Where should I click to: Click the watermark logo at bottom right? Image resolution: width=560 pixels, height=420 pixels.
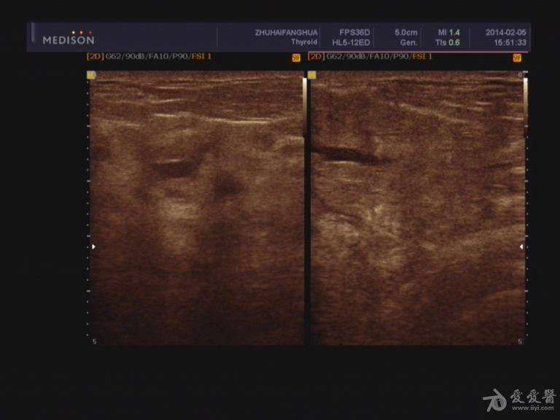[x=518, y=400]
